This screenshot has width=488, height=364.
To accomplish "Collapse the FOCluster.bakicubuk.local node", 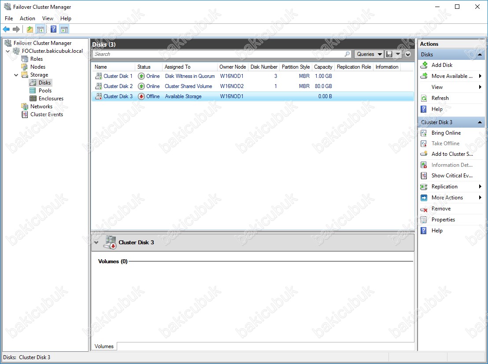I will [8, 51].
